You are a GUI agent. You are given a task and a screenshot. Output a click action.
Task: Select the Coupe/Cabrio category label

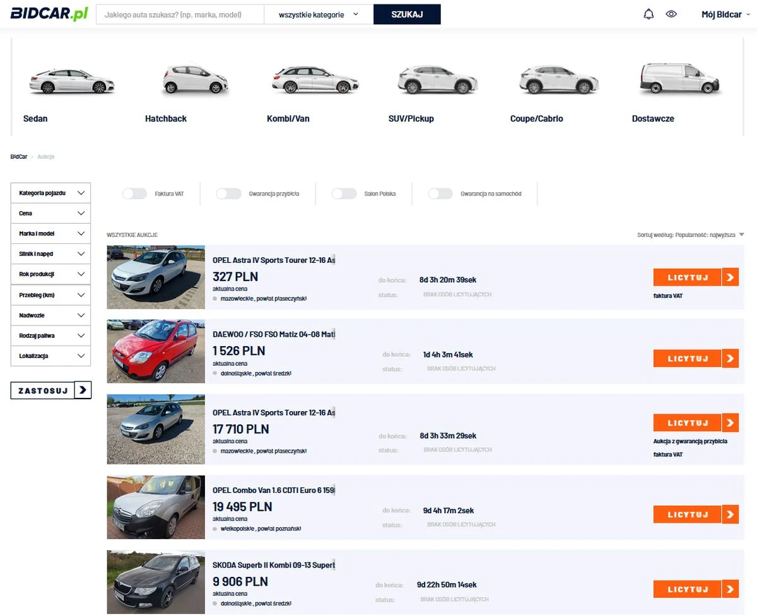537,119
